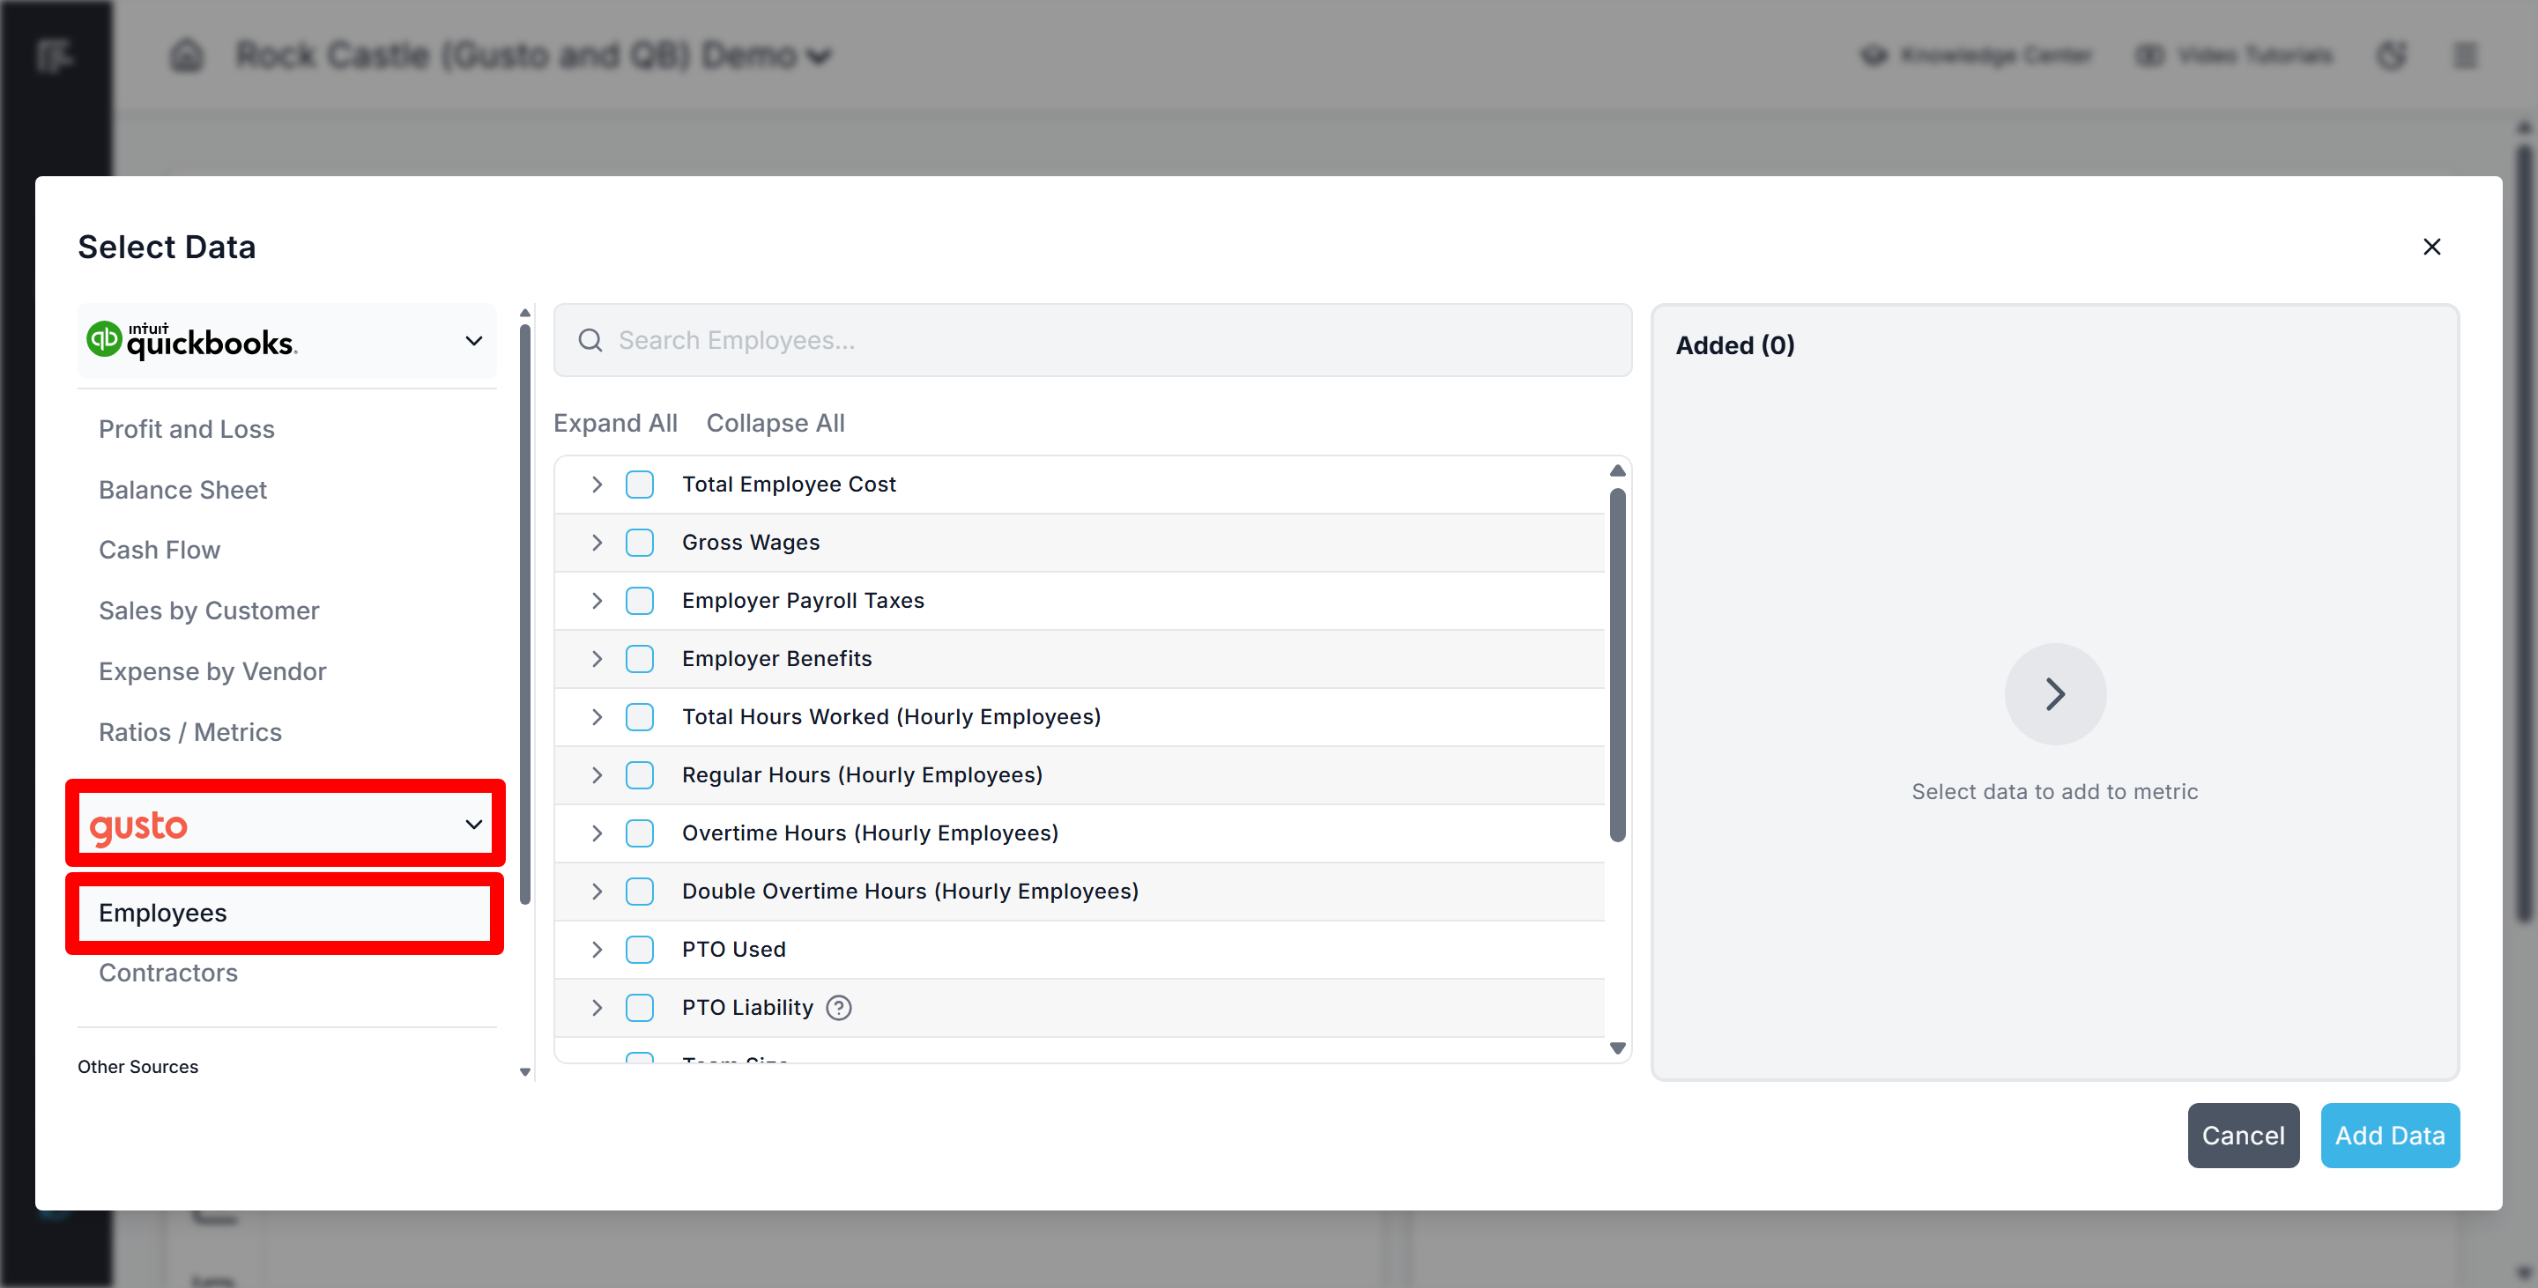Tick the Employer Benefits checkbox

coord(640,659)
